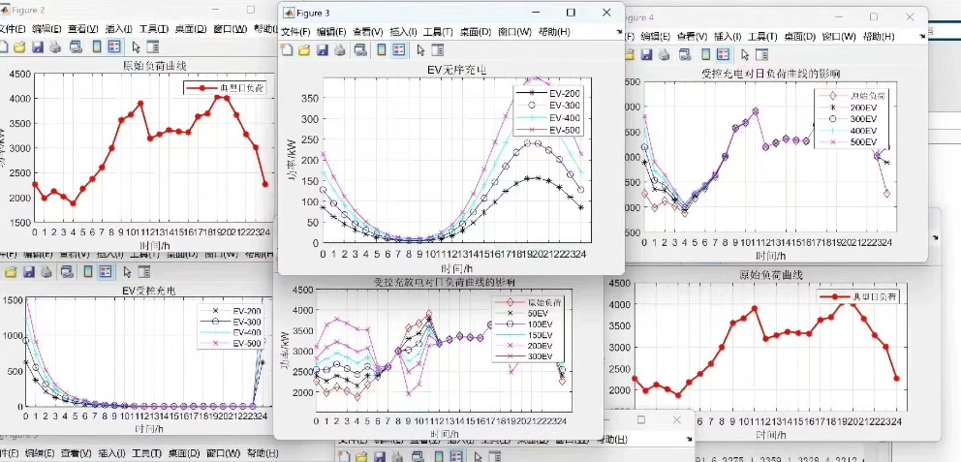Screen dimensions: 961x462
Task: Click Link Plot icon in Figure 4 toolbar
Action: (x=685, y=54)
